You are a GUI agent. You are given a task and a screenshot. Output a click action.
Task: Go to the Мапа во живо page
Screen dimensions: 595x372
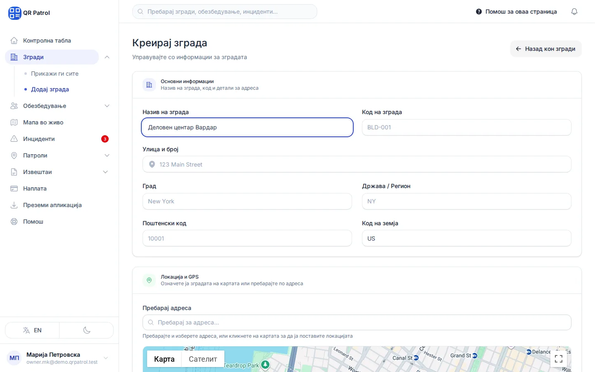click(x=59, y=122)
